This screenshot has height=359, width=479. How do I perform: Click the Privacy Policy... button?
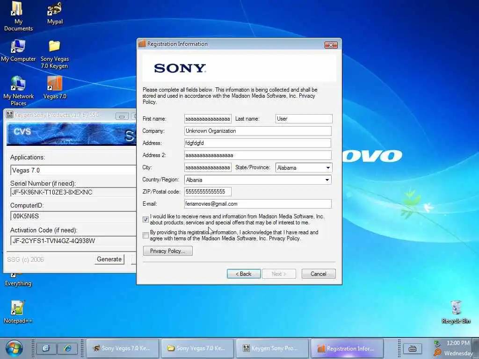click(168, 251)
